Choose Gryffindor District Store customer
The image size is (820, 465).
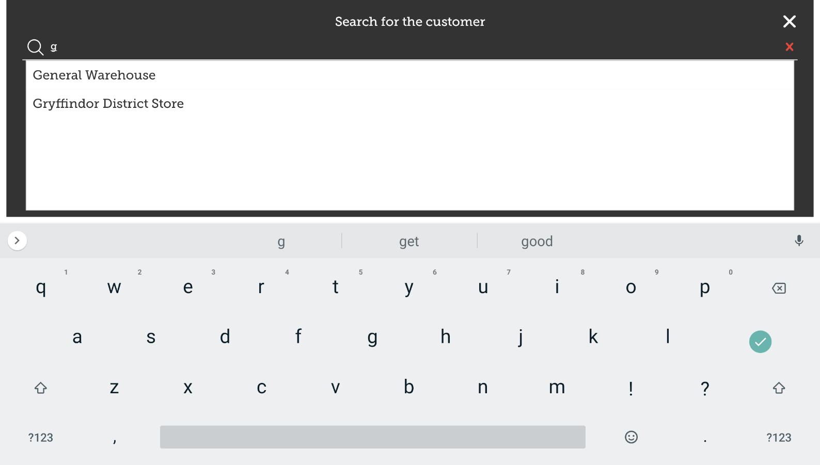(108, 104)
